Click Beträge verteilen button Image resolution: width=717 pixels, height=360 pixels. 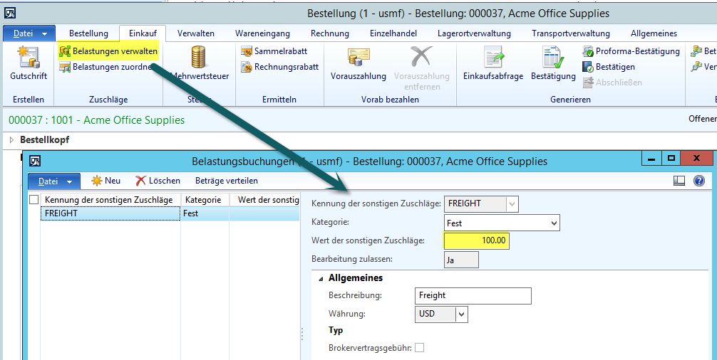click(227, 181)
